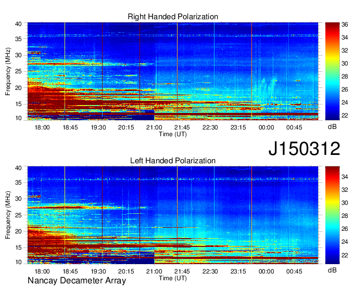Click the J150312 identifier label
The height and width of the screenshot is (287, 354).
304,149
